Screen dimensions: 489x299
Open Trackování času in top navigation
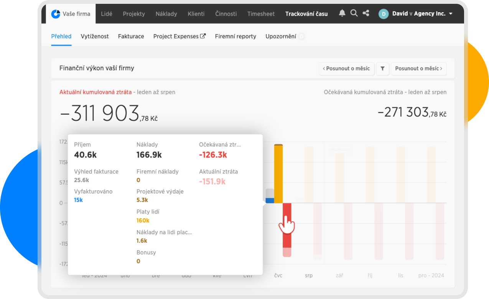tap(306, 14)
